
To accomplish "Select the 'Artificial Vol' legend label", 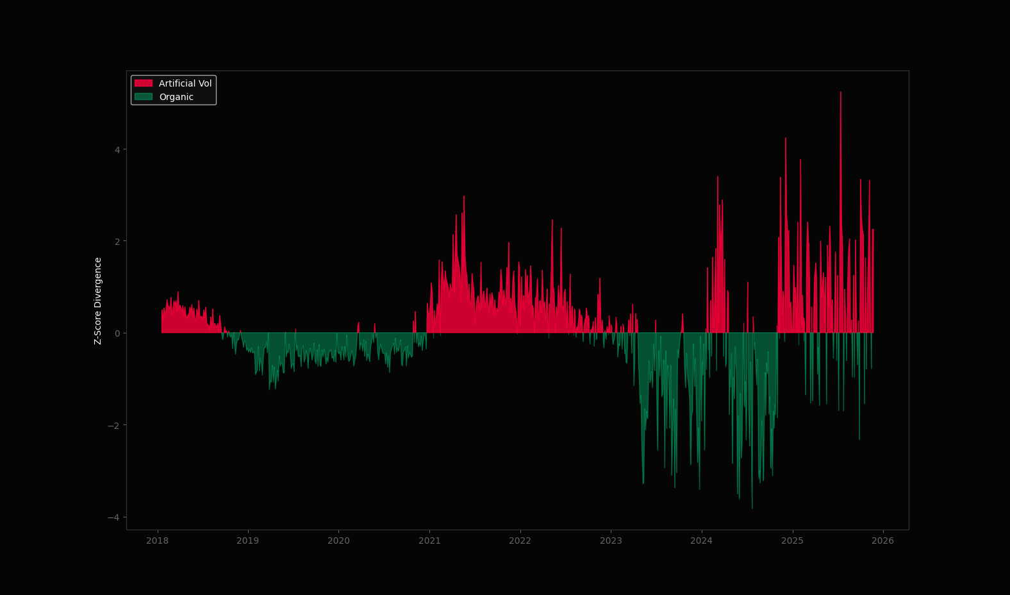I will (185, 83).
